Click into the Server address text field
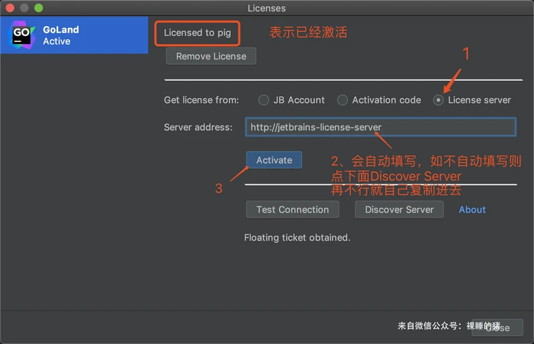The height and width of the screenshot is (344, 534). (x=380, y=127)
